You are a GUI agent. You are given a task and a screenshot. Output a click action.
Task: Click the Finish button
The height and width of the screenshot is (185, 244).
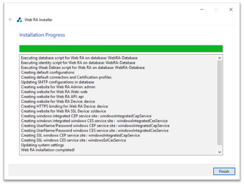[224, 171]
